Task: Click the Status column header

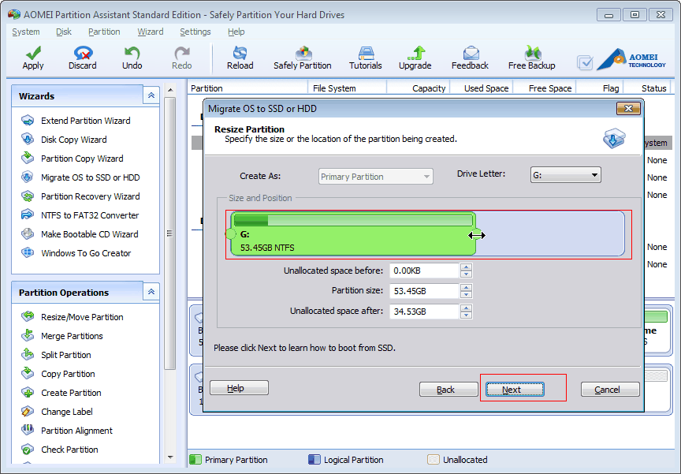Action: [x=647, y=88]
